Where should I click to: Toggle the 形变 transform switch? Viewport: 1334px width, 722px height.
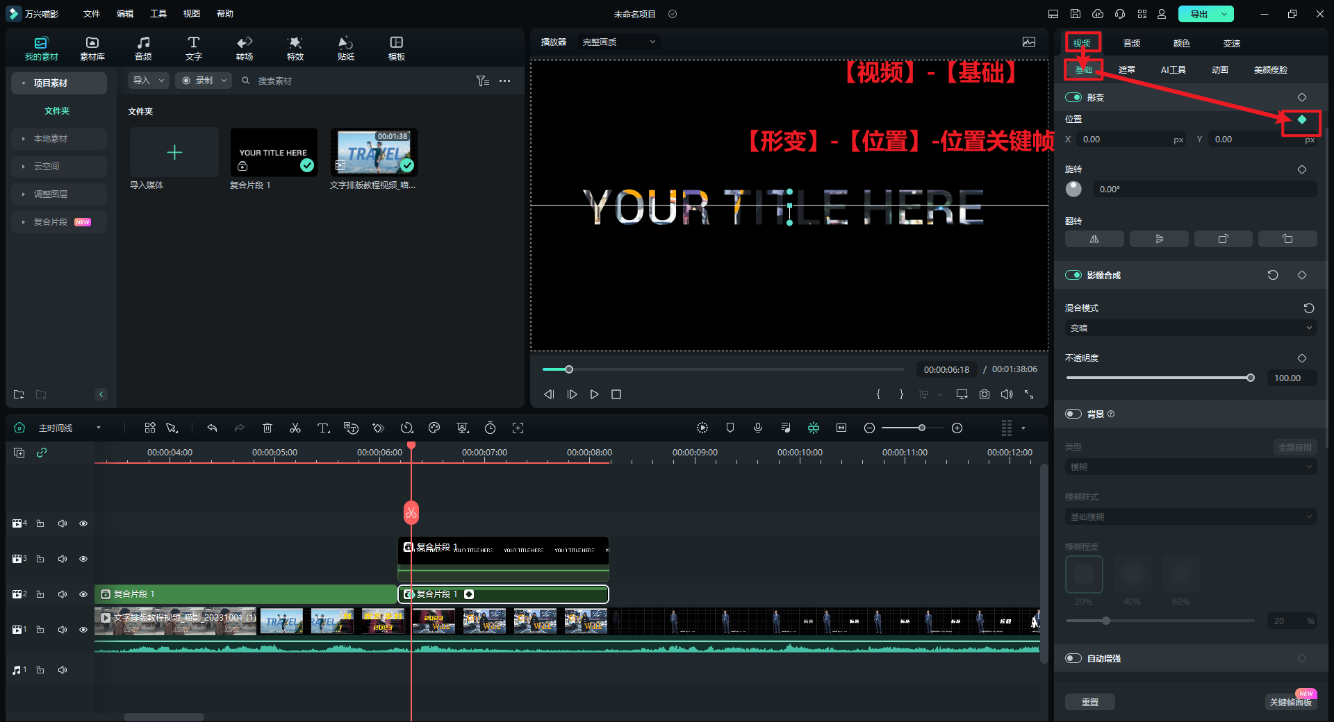pos(1073,98)
